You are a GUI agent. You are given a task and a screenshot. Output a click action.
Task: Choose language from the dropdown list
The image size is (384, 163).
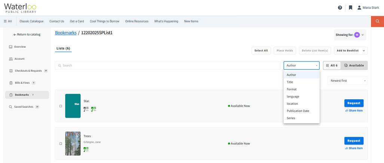pos(301,97)
